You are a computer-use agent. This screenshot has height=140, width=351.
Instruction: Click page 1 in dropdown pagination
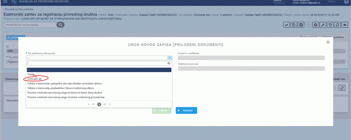coord(99,104)
